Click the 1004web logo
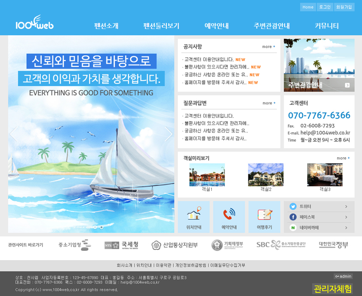Viewport: 362px width, 296px height. point(34,23)
